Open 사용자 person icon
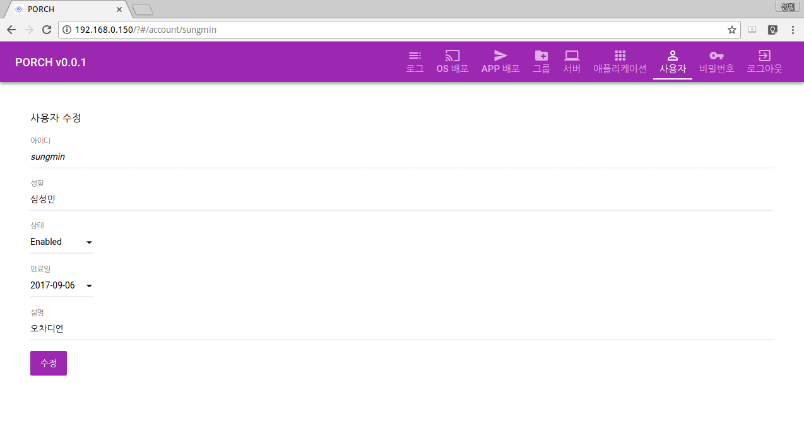The width and height of the screenshot is (804, 445). 673,56
